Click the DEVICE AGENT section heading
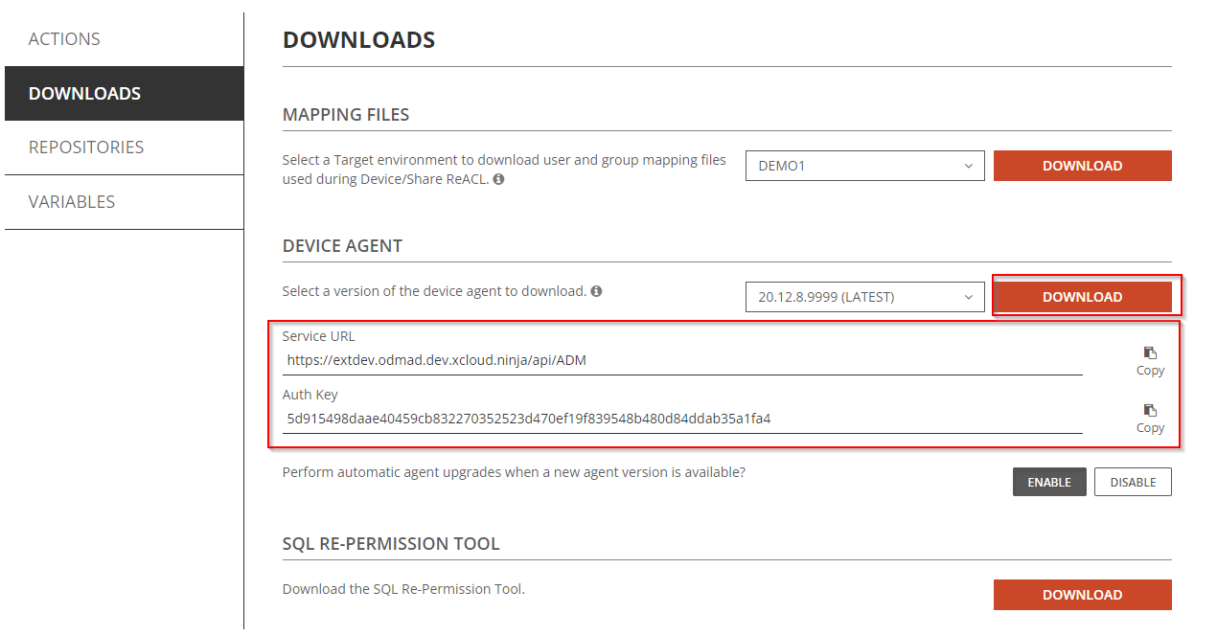The height and width of the screenshot is (636, 1217). [342, 246]
